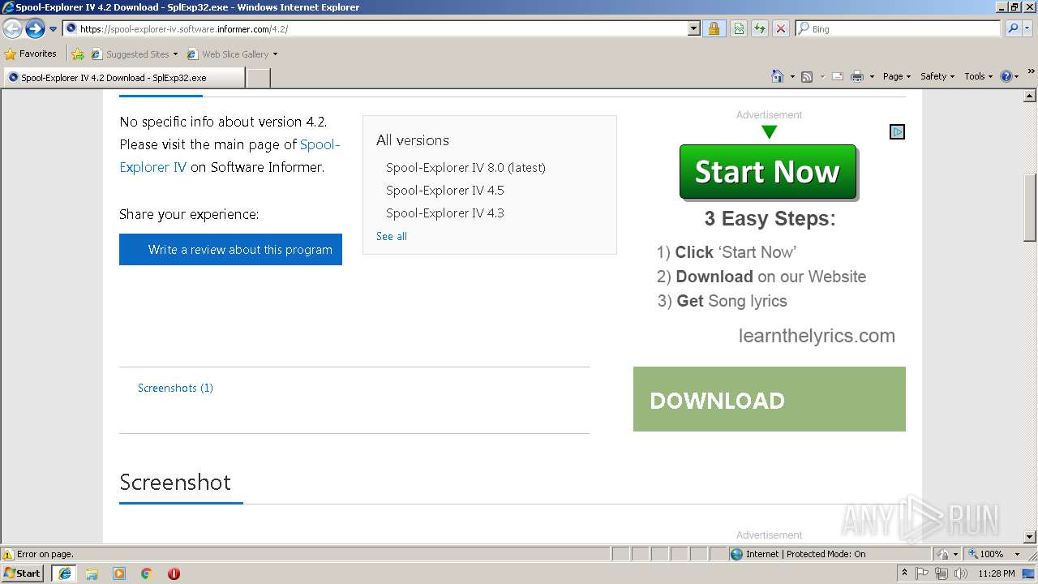Expand the address bar history dropdown
Screen dimensions: 1038x584
tap(693, 28)
